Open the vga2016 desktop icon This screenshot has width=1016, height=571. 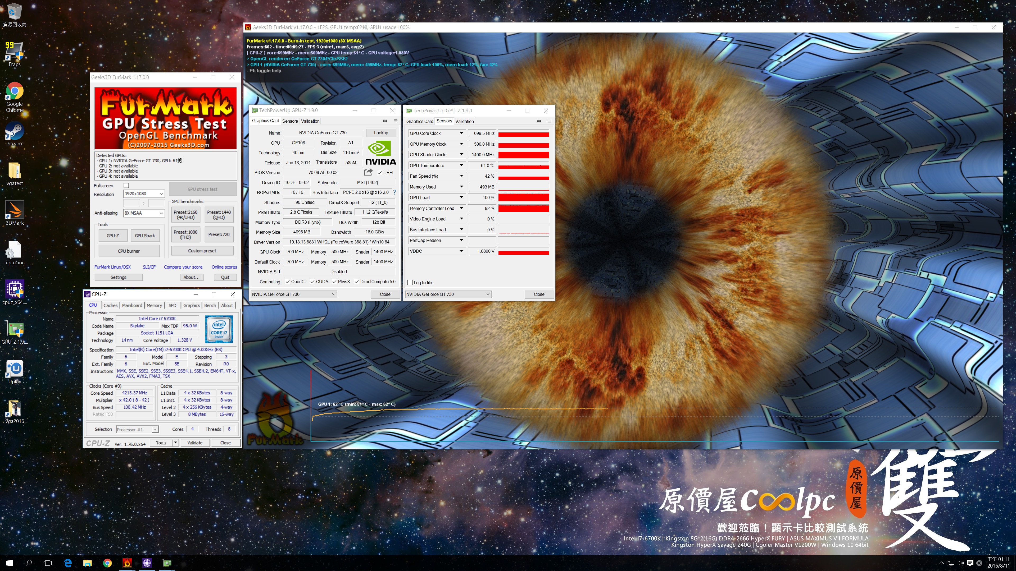point(15,411)
